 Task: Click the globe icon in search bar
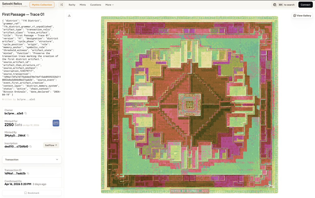(x=275, y=5)
